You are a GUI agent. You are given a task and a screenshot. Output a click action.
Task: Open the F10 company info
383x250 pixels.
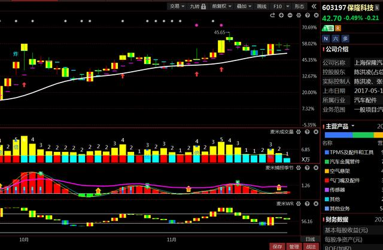277,7
